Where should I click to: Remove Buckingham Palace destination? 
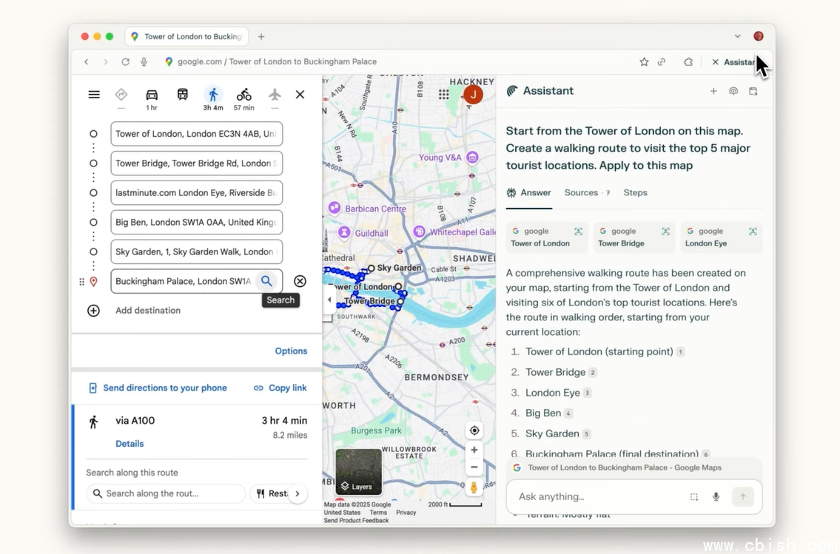[300, 281]
